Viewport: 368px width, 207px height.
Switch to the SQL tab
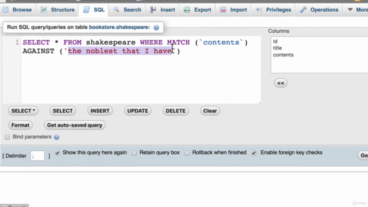[94, 10]
